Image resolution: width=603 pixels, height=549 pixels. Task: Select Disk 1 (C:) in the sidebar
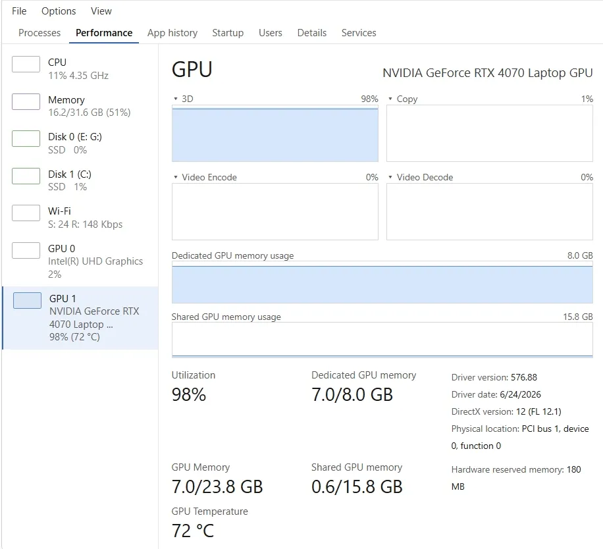[80, 180]
